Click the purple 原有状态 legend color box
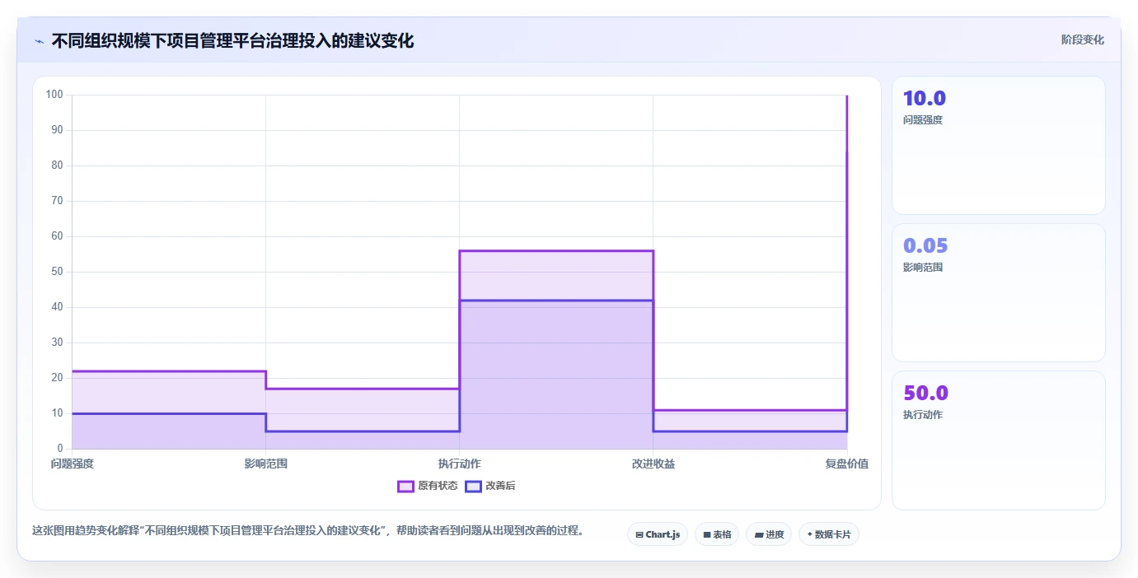Screen dimensions: 1138x578 click(405, 486)
